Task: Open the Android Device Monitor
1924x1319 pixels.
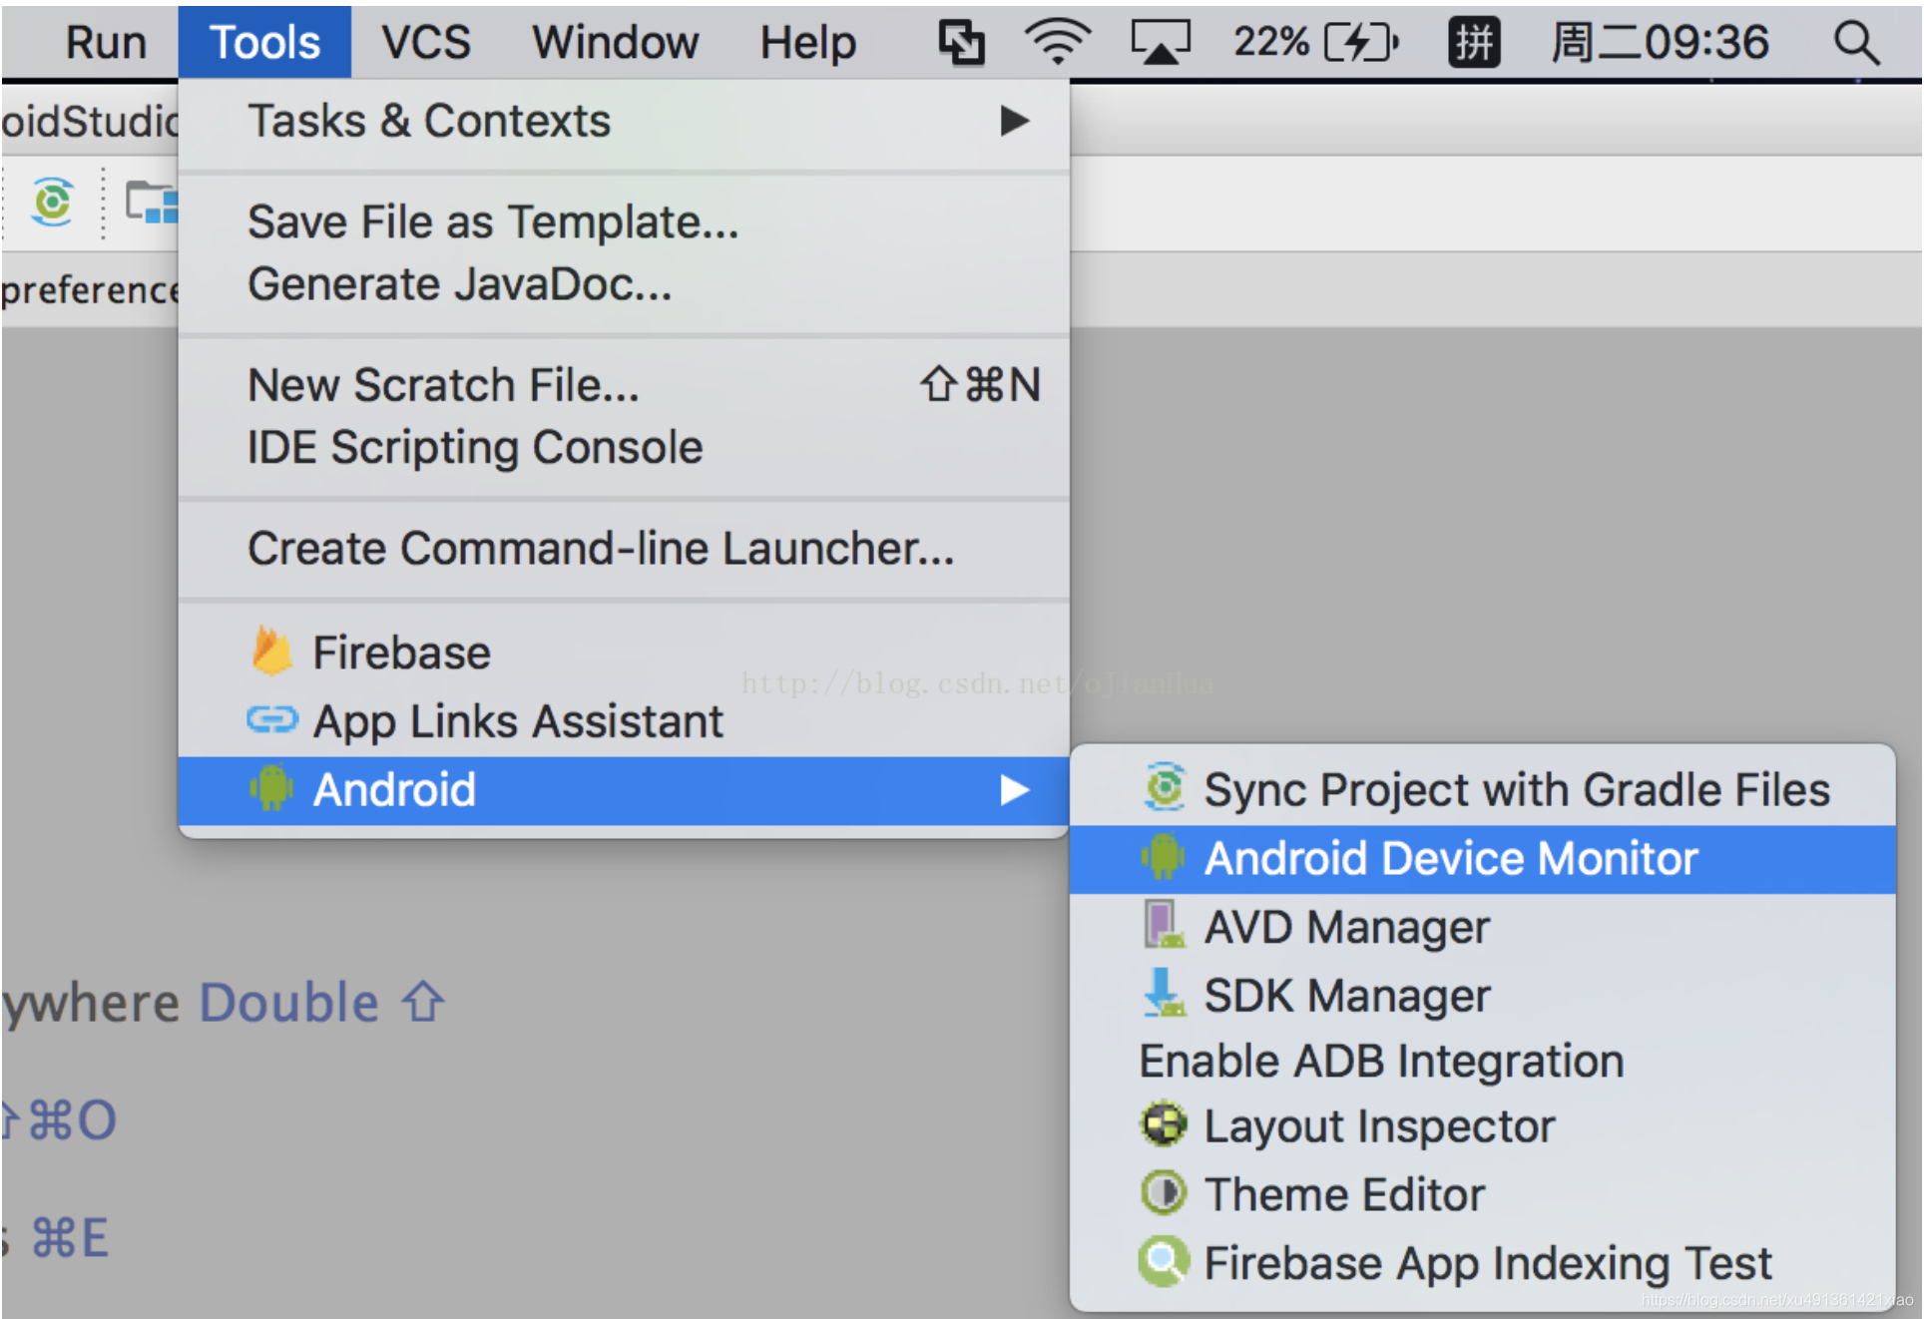Action: (1450, 857)
